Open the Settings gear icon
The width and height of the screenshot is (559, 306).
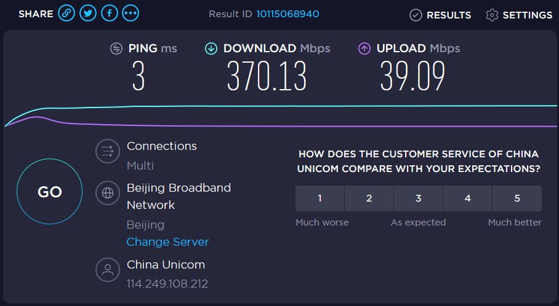click(x=492, y=15)
